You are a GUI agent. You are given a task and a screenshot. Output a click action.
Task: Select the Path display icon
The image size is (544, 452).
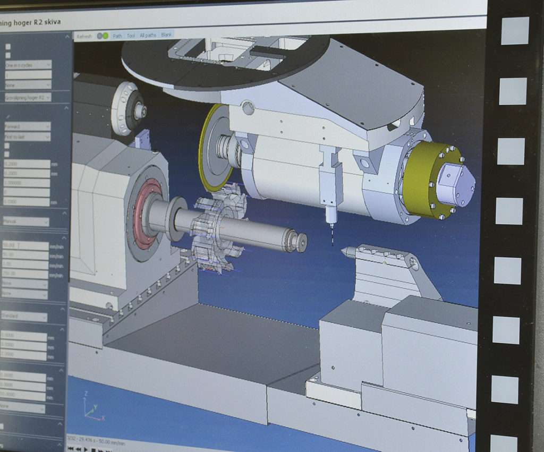(118, 36)
